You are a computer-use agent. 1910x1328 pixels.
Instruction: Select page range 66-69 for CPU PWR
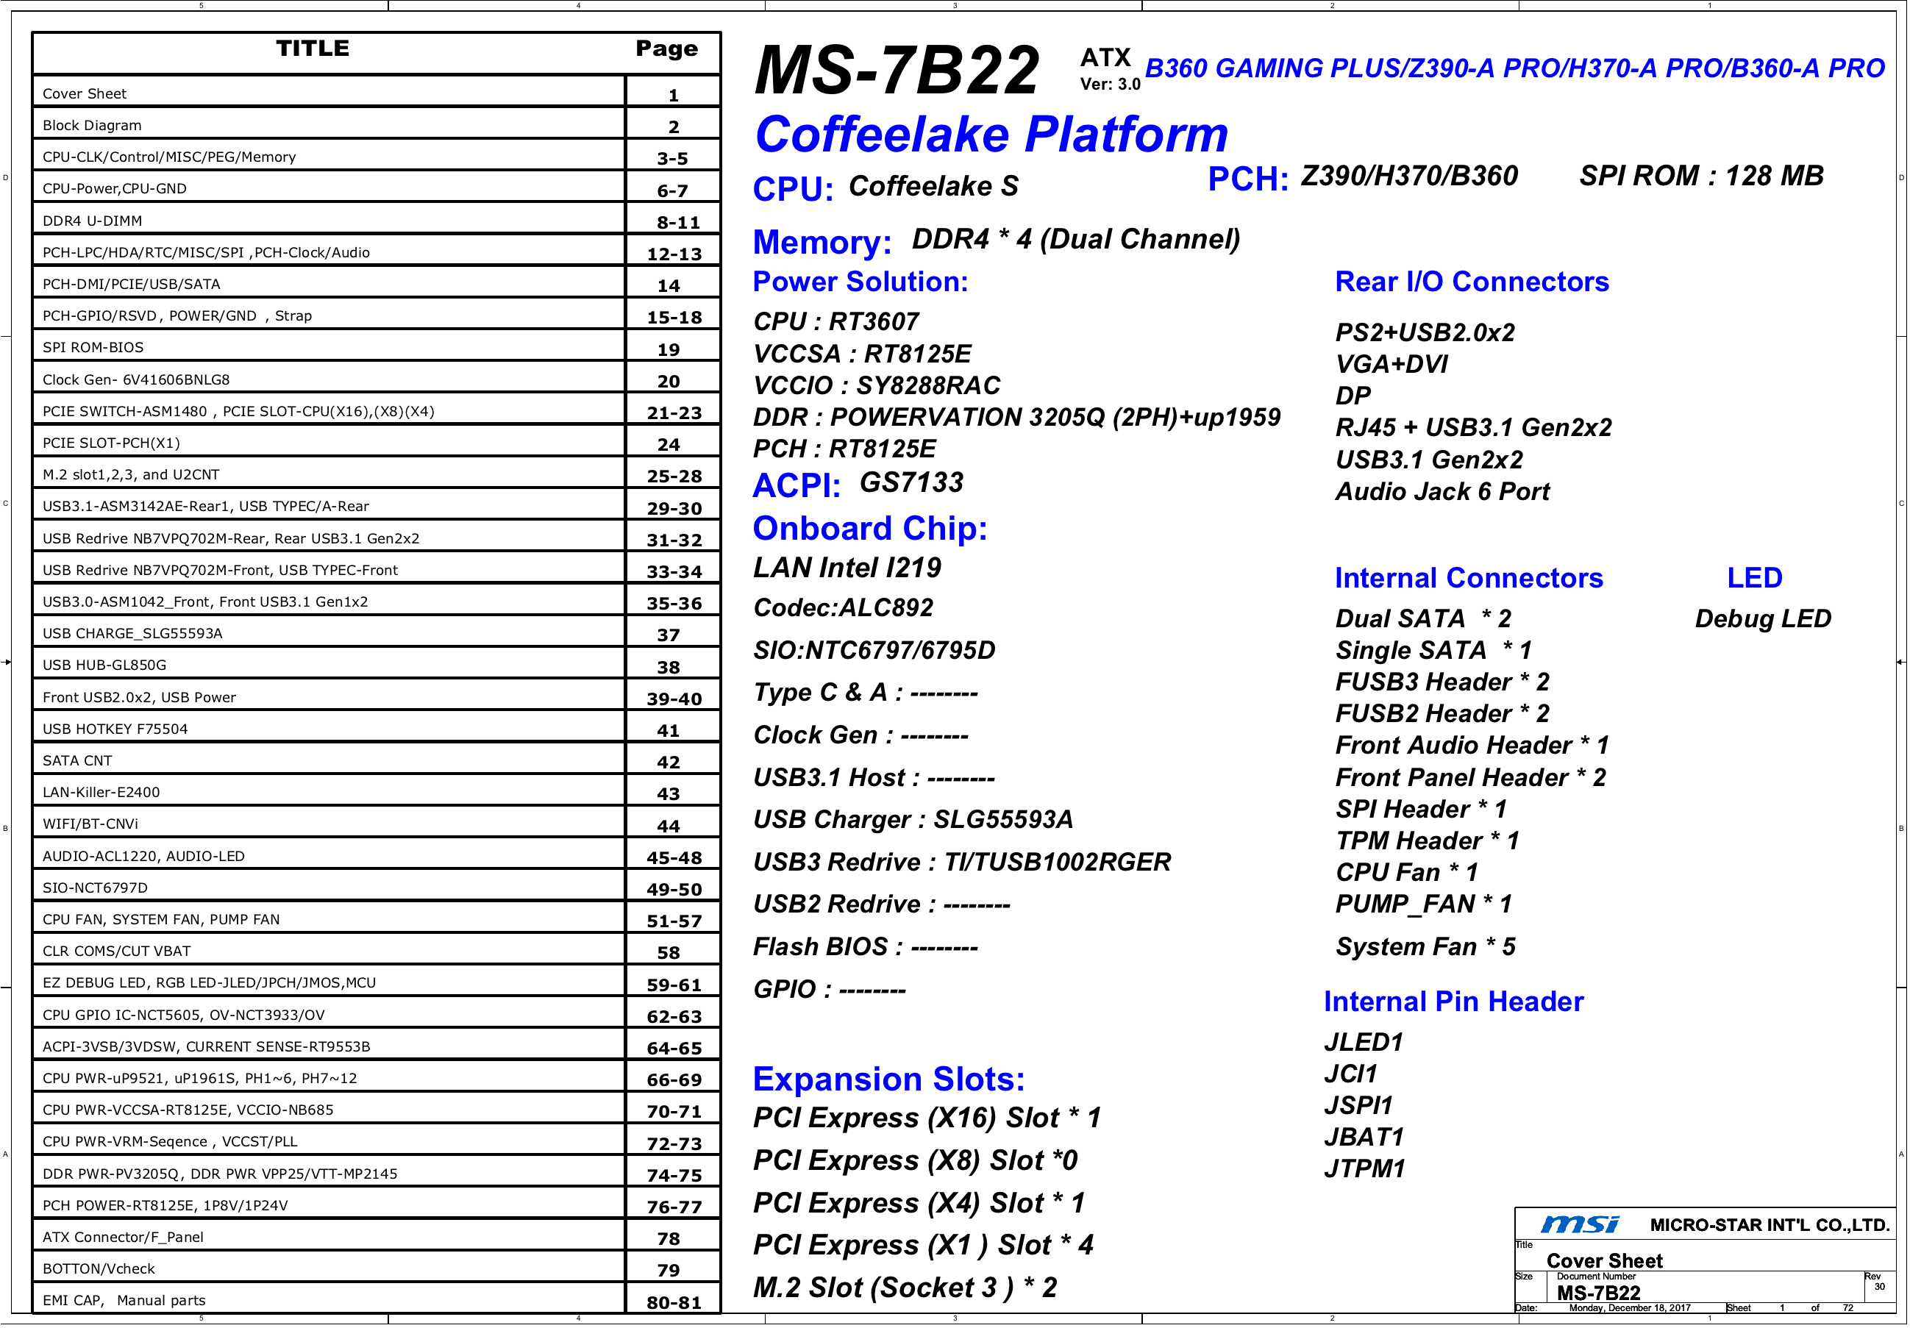pyautogui.click(x=674, y=1080)
